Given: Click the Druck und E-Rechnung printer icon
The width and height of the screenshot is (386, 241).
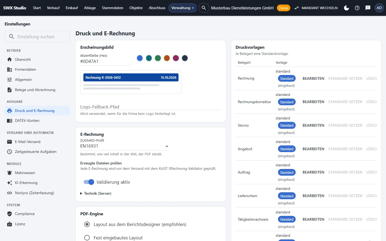Looking at the screenshot, I should click(x=10, y=111).
